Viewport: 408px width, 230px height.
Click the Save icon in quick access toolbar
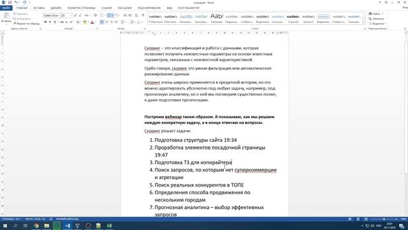click(10, 3)
